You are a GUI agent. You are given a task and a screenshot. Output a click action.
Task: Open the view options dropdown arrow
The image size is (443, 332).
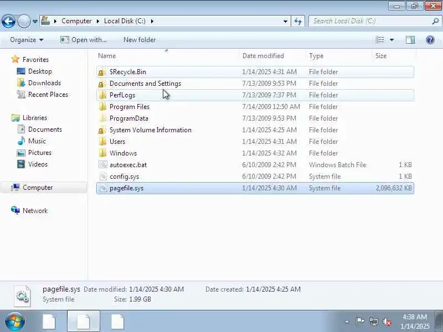click(392, 40)
